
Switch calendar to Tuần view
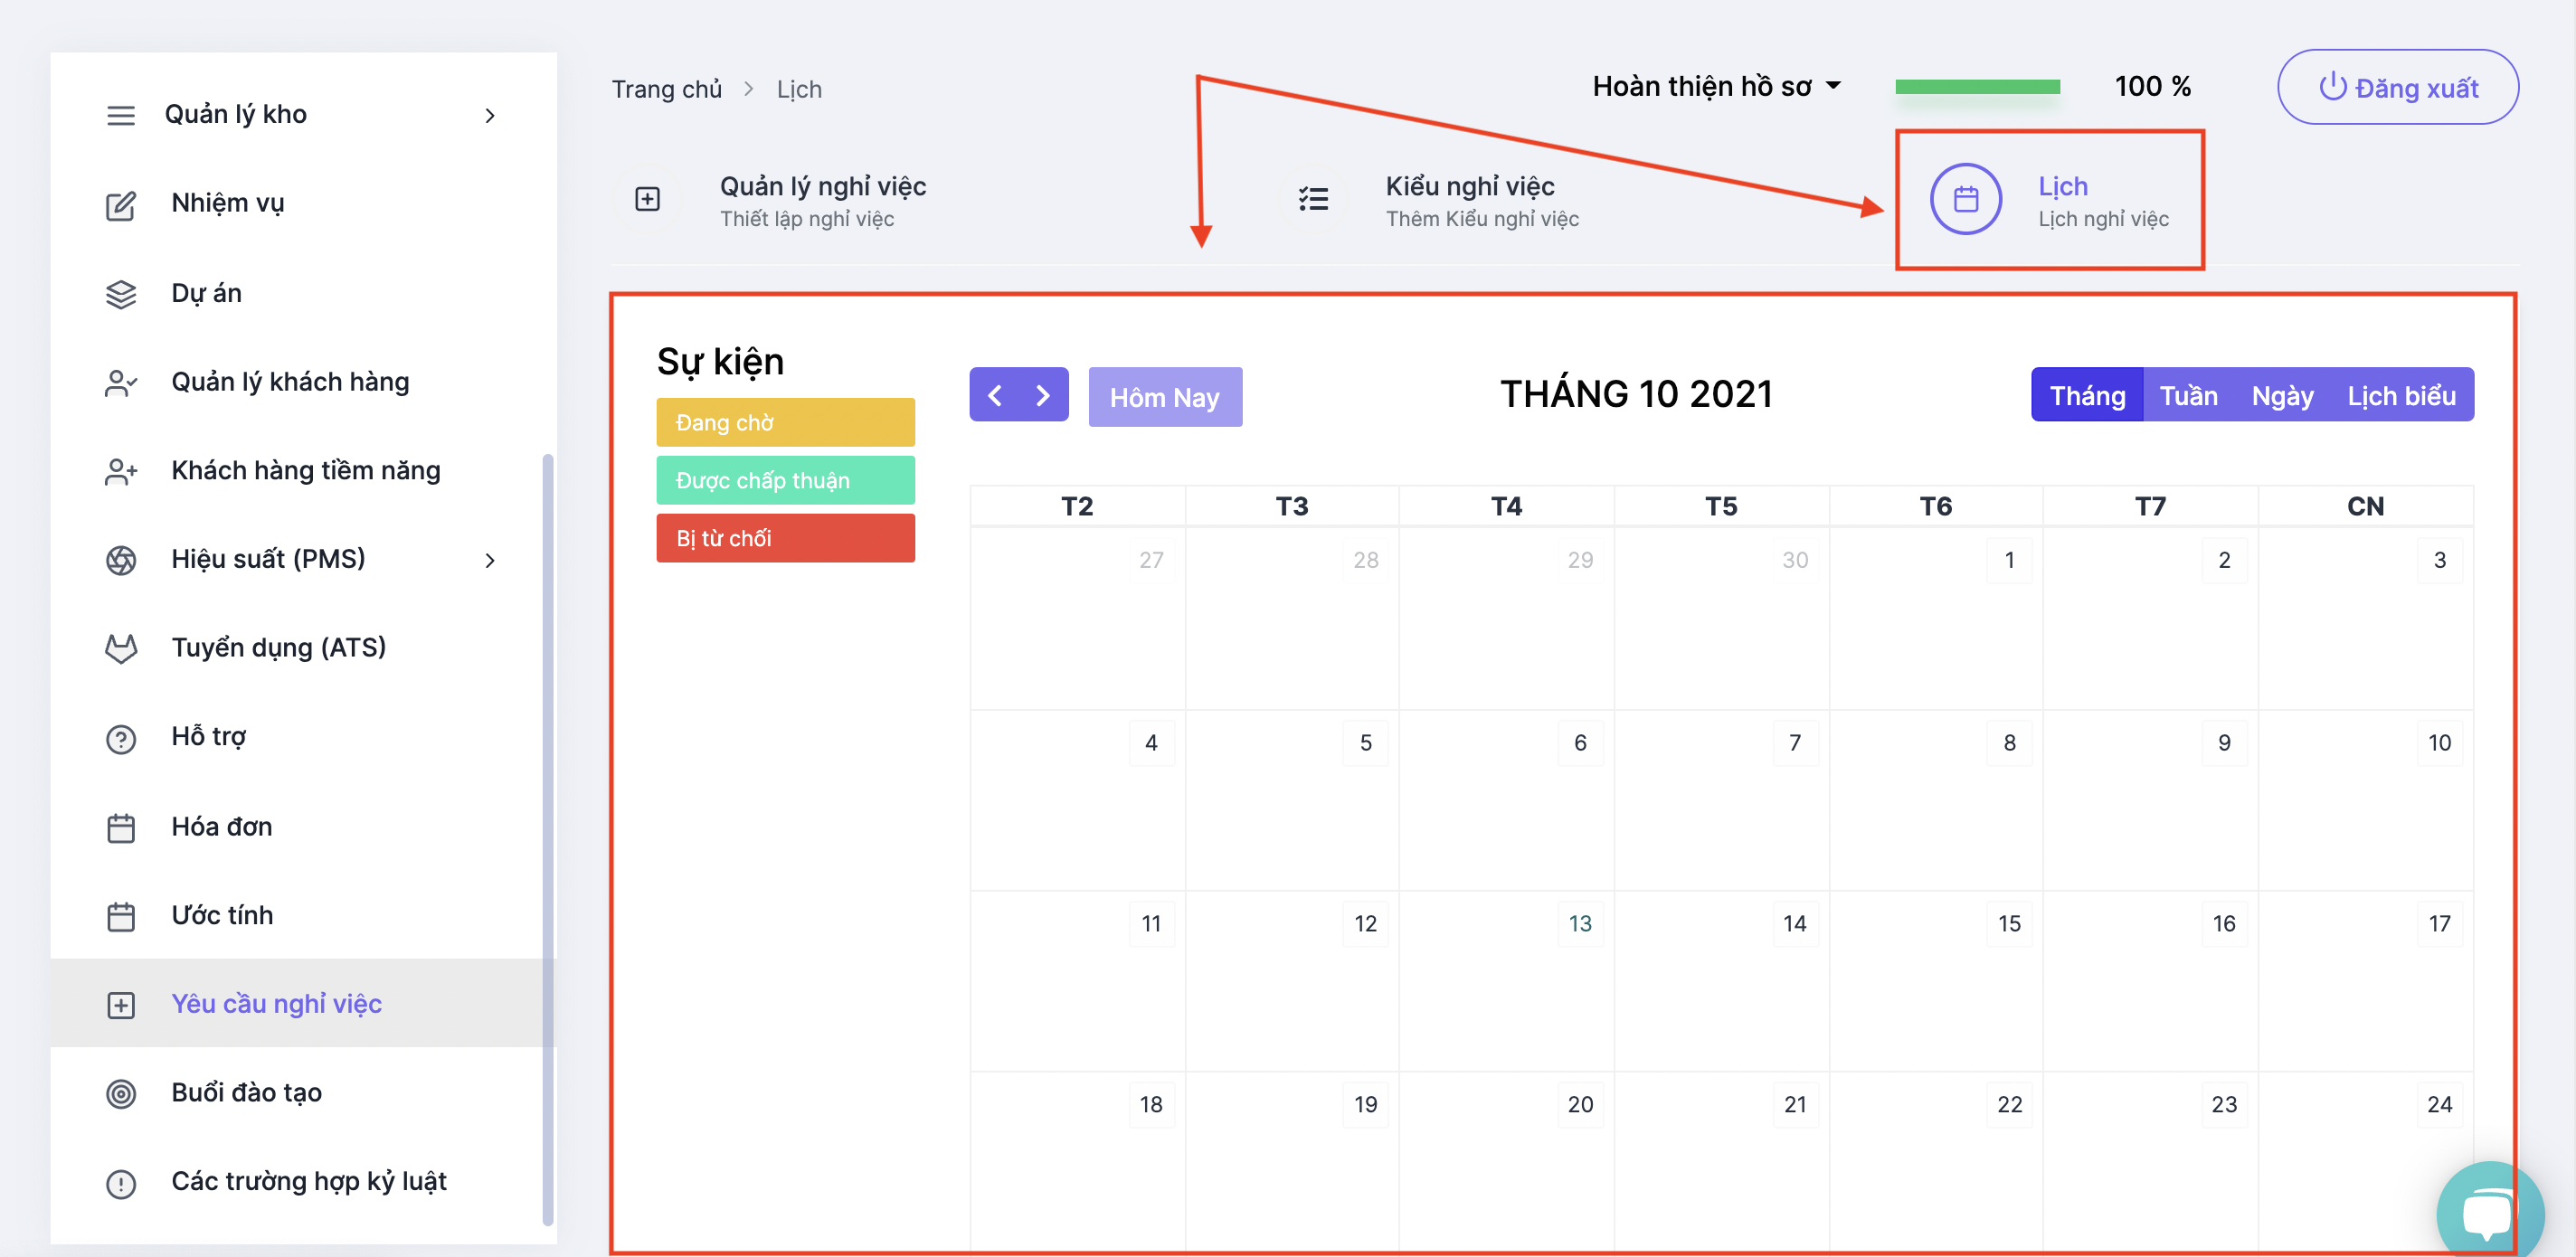point(2188,395)
